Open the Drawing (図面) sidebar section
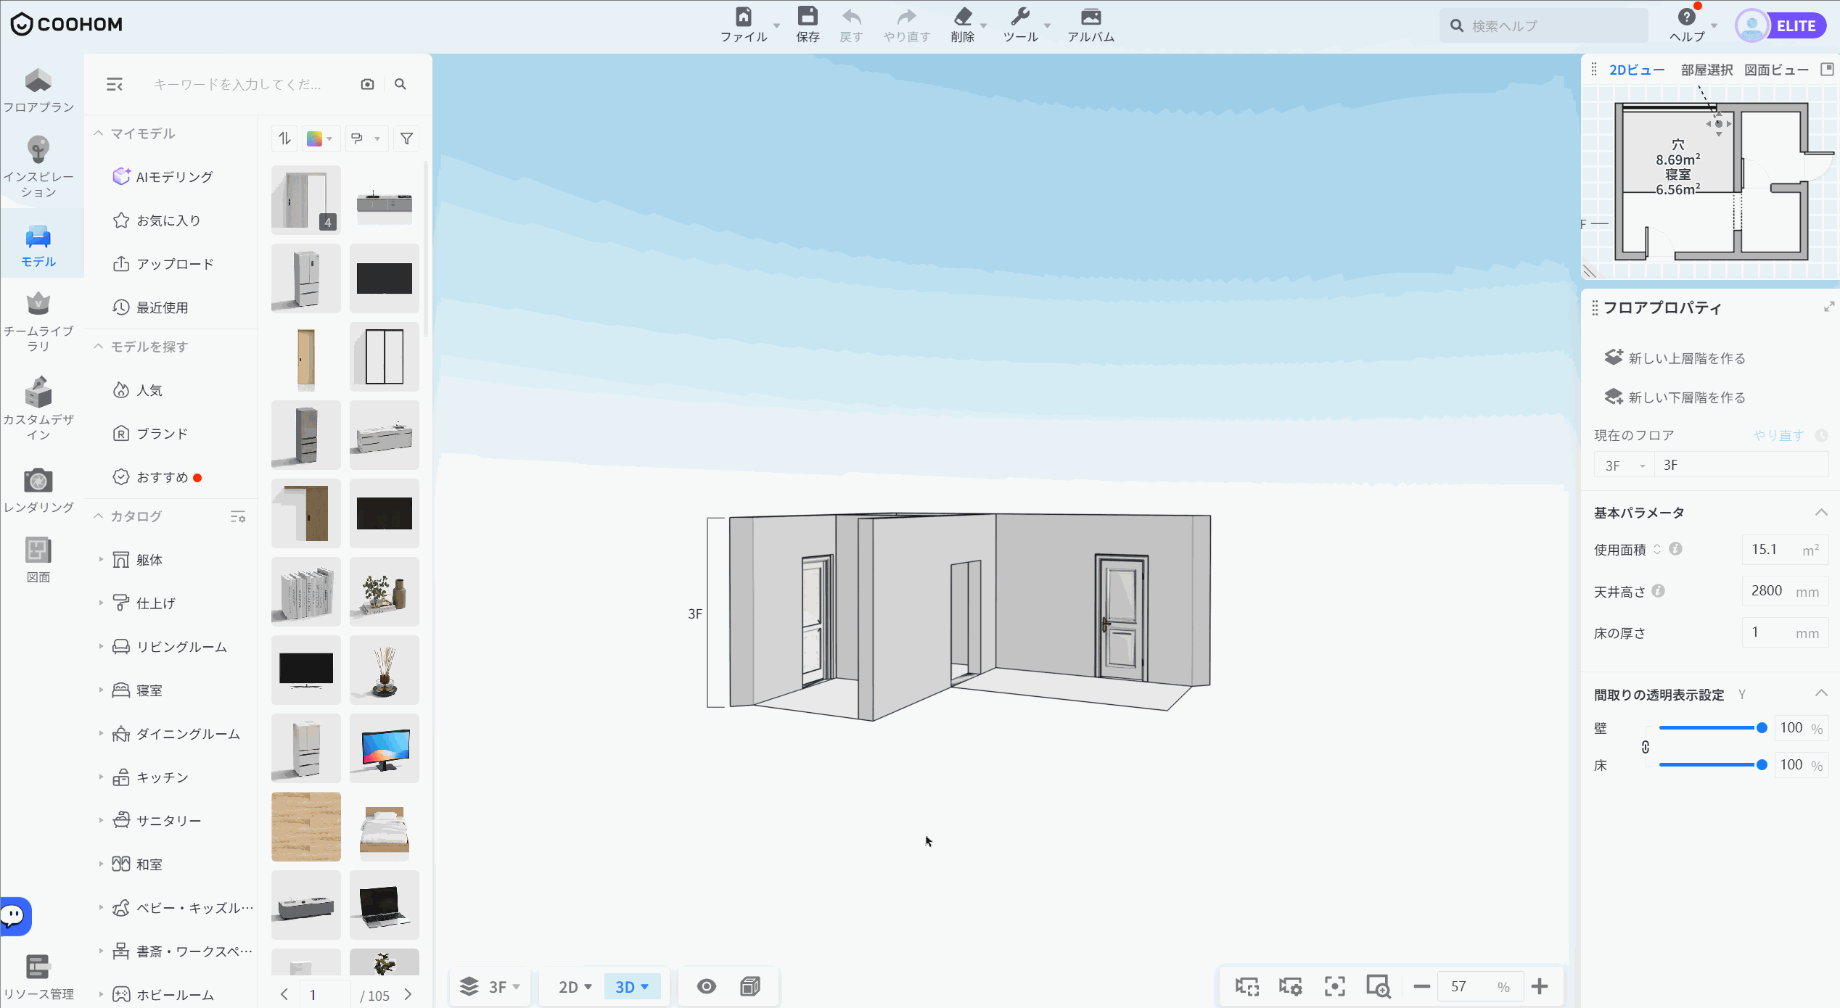This screenshot has width=1840, height=1008. 38,560
